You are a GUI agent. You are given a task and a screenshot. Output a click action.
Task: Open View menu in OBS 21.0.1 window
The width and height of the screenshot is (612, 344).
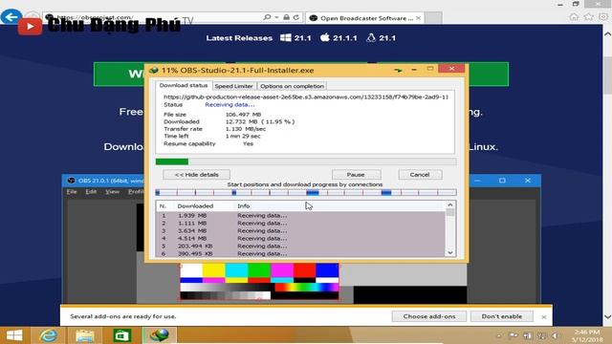(112, 192)
